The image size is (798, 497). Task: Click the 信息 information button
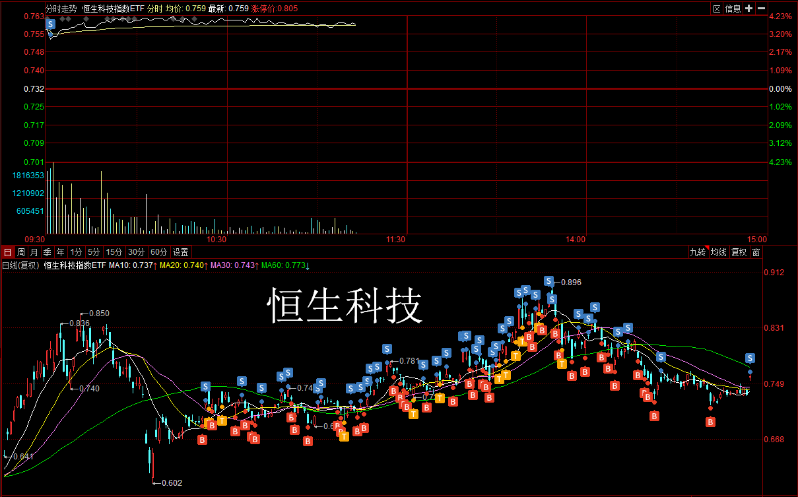734,8
